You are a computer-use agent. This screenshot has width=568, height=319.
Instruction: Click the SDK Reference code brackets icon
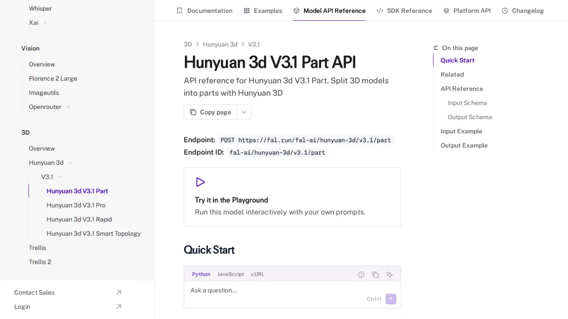pos(380,10)
